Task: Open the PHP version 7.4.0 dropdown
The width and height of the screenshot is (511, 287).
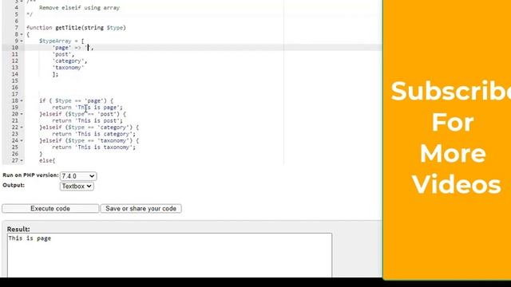Action: click(x=78, y=176)
